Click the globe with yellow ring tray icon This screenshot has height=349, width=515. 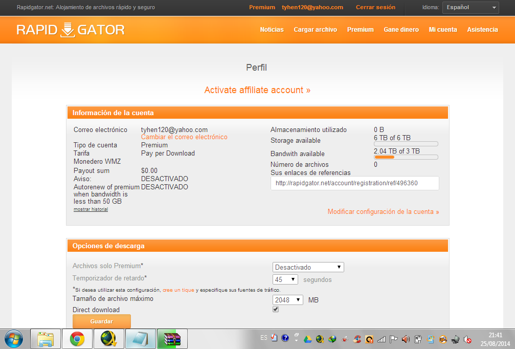(x=320, y=339)
